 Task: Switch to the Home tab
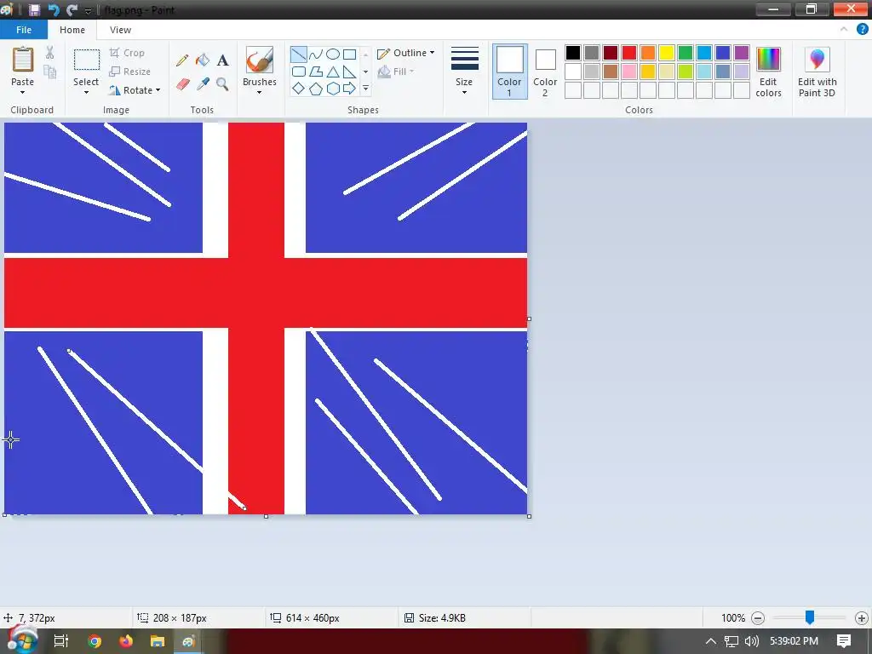[x=72, y=30]
